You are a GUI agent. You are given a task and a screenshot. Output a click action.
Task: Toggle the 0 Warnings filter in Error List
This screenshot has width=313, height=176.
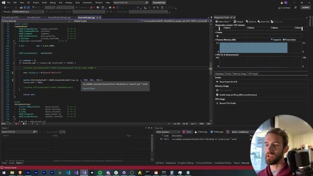201,132
